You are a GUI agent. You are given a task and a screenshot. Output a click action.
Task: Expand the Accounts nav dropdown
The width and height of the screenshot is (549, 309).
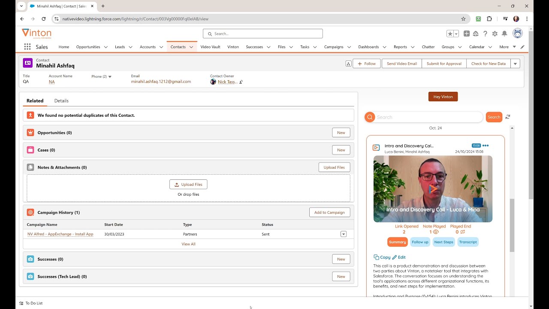pyautogui.click(x=161, y=47)
